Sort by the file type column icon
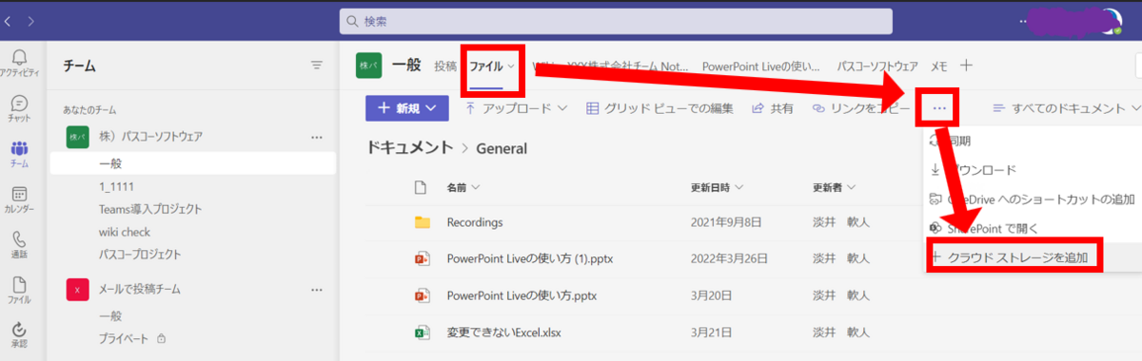 pos(422,187)
